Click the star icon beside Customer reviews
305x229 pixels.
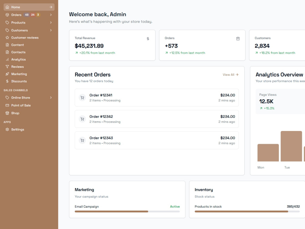pos(7,38)
